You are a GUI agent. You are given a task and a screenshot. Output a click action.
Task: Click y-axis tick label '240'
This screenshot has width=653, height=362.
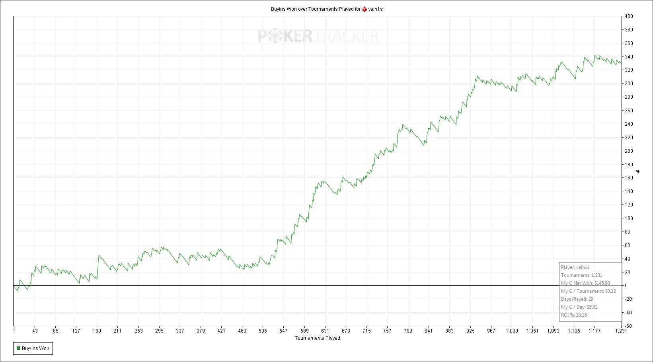tap(629, 124)
